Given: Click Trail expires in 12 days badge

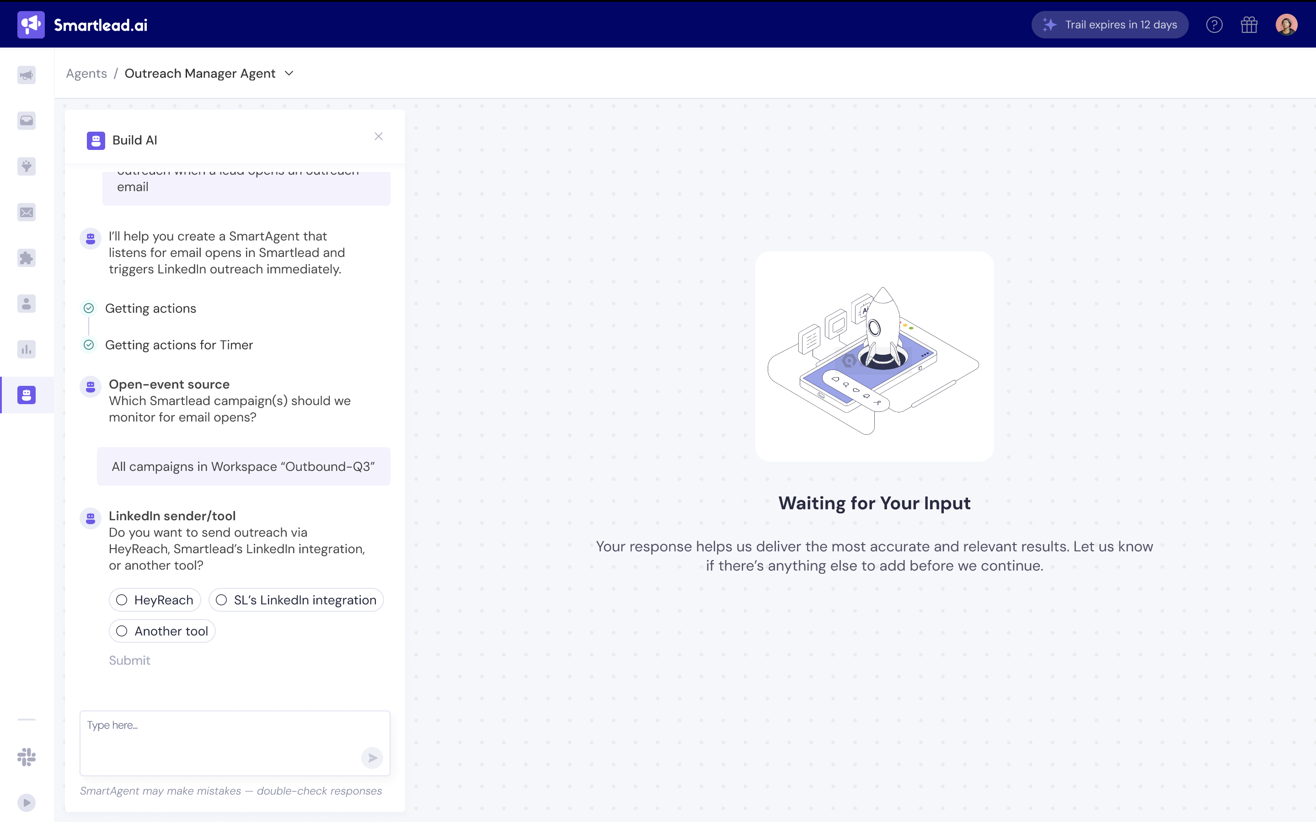Looking at the screenshot, I should [1110, 25].
